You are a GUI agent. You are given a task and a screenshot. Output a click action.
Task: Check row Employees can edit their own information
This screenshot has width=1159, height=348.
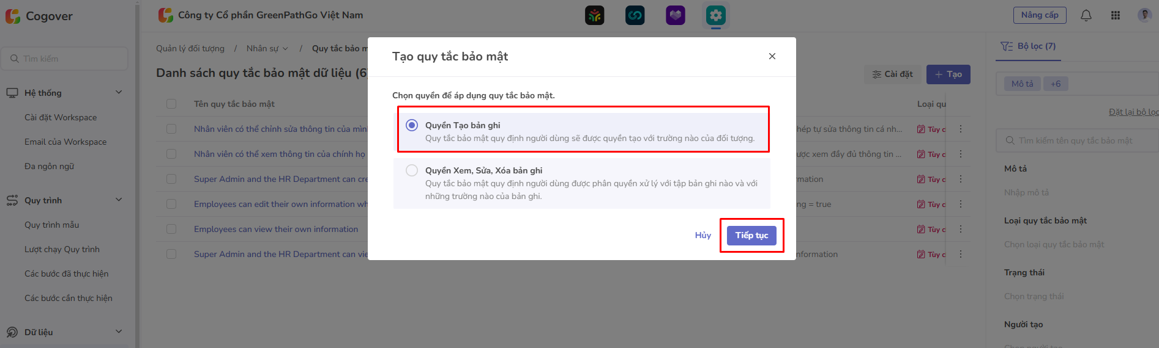171,204
